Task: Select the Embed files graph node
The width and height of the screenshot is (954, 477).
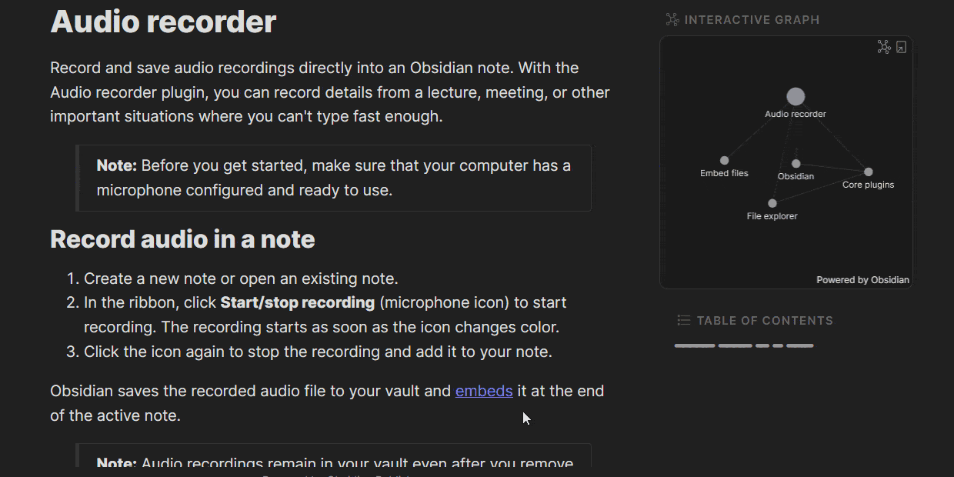Action: point(724,161)
